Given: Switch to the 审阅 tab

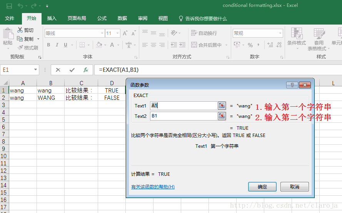Looking at the screenshot, I should point(143,18).
